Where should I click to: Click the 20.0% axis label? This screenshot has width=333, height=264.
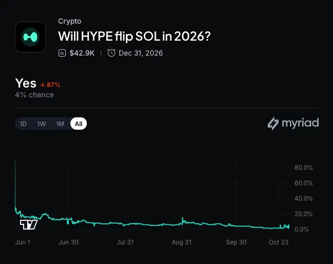pyautogui.click(x=304, y=214)
